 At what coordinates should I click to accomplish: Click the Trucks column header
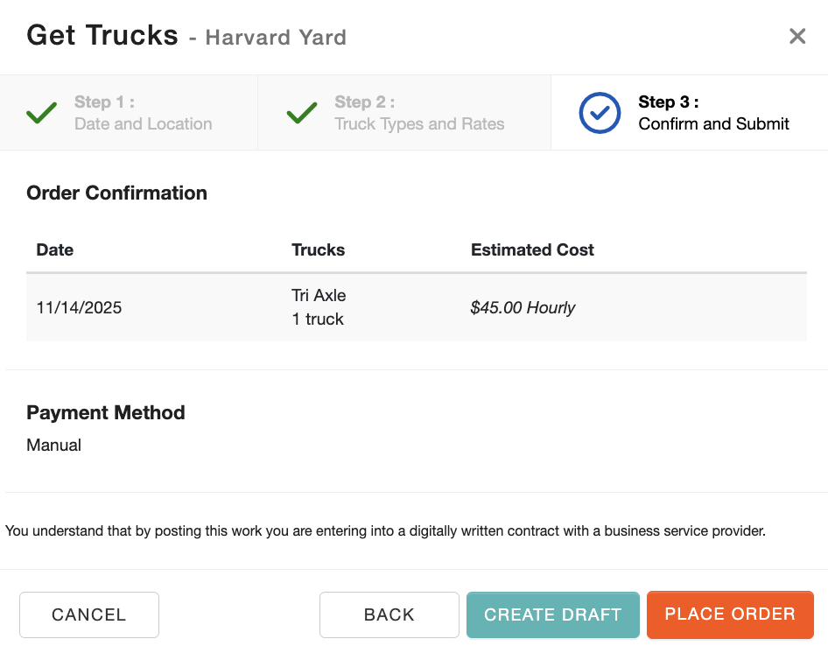[x=318, y=249]
